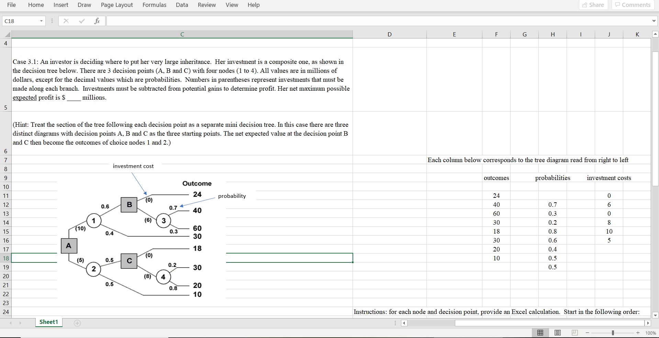Switch to the Formulas ribbon tab
This screenshot has width=659, height=338.
pyautogui.click(x=154, y=5)
